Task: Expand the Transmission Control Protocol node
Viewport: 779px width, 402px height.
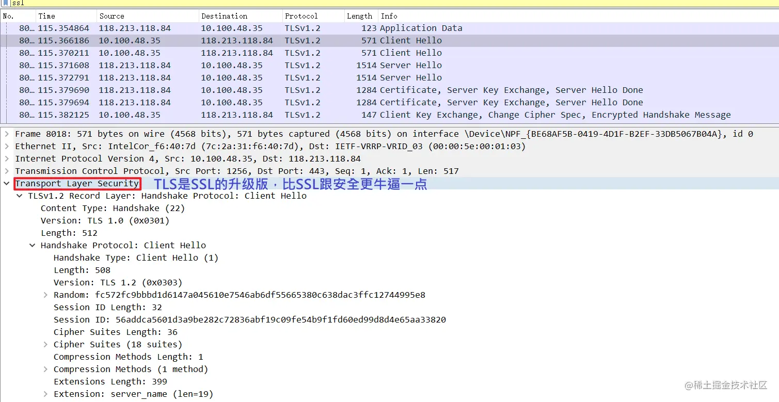Action: coord(7,171)
